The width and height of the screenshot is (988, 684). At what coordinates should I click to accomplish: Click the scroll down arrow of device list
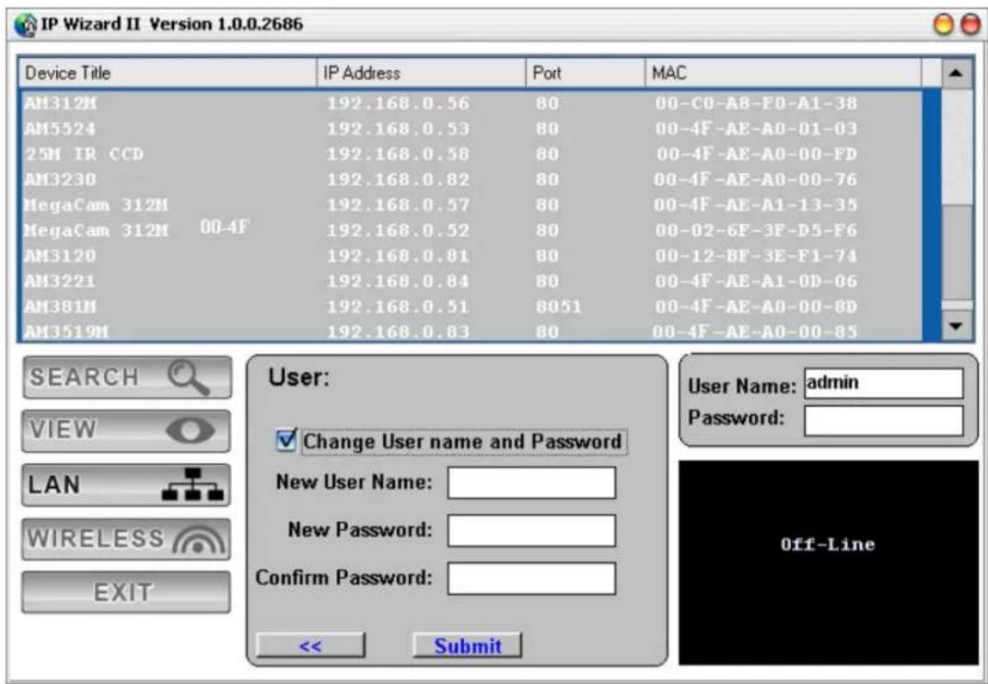tap(957, 326)
